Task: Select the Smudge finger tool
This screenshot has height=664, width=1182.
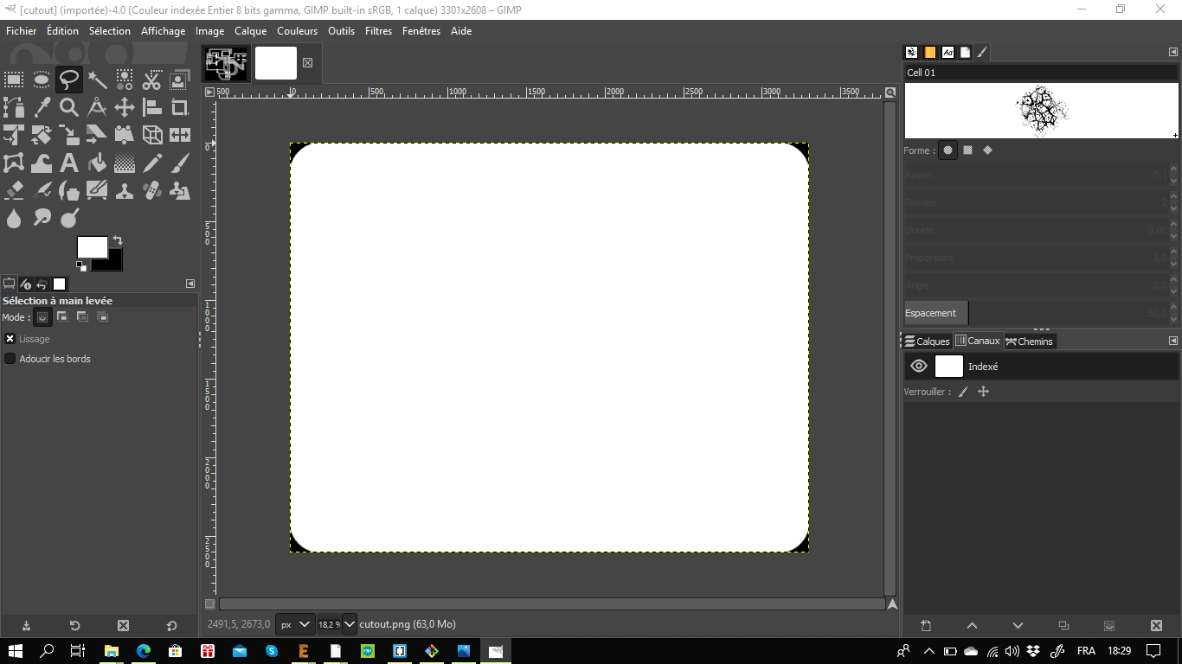Action: [42, 219]
